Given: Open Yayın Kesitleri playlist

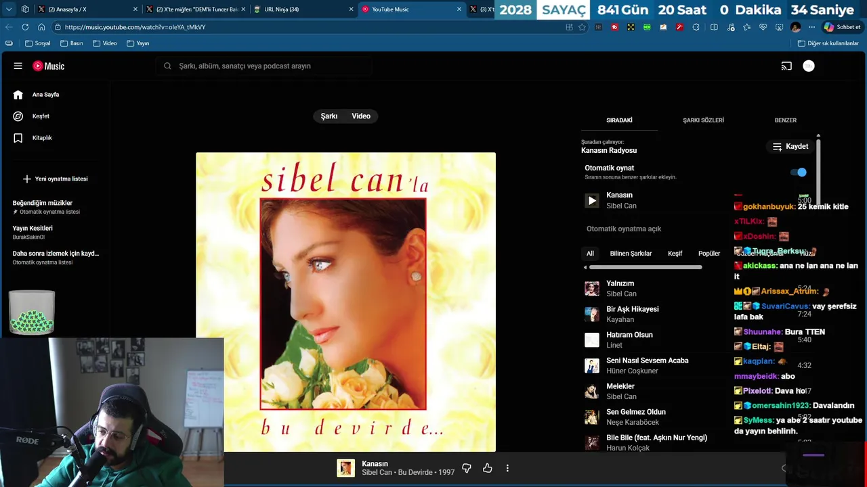Looking at the screenshot, I should click(56, 232).
